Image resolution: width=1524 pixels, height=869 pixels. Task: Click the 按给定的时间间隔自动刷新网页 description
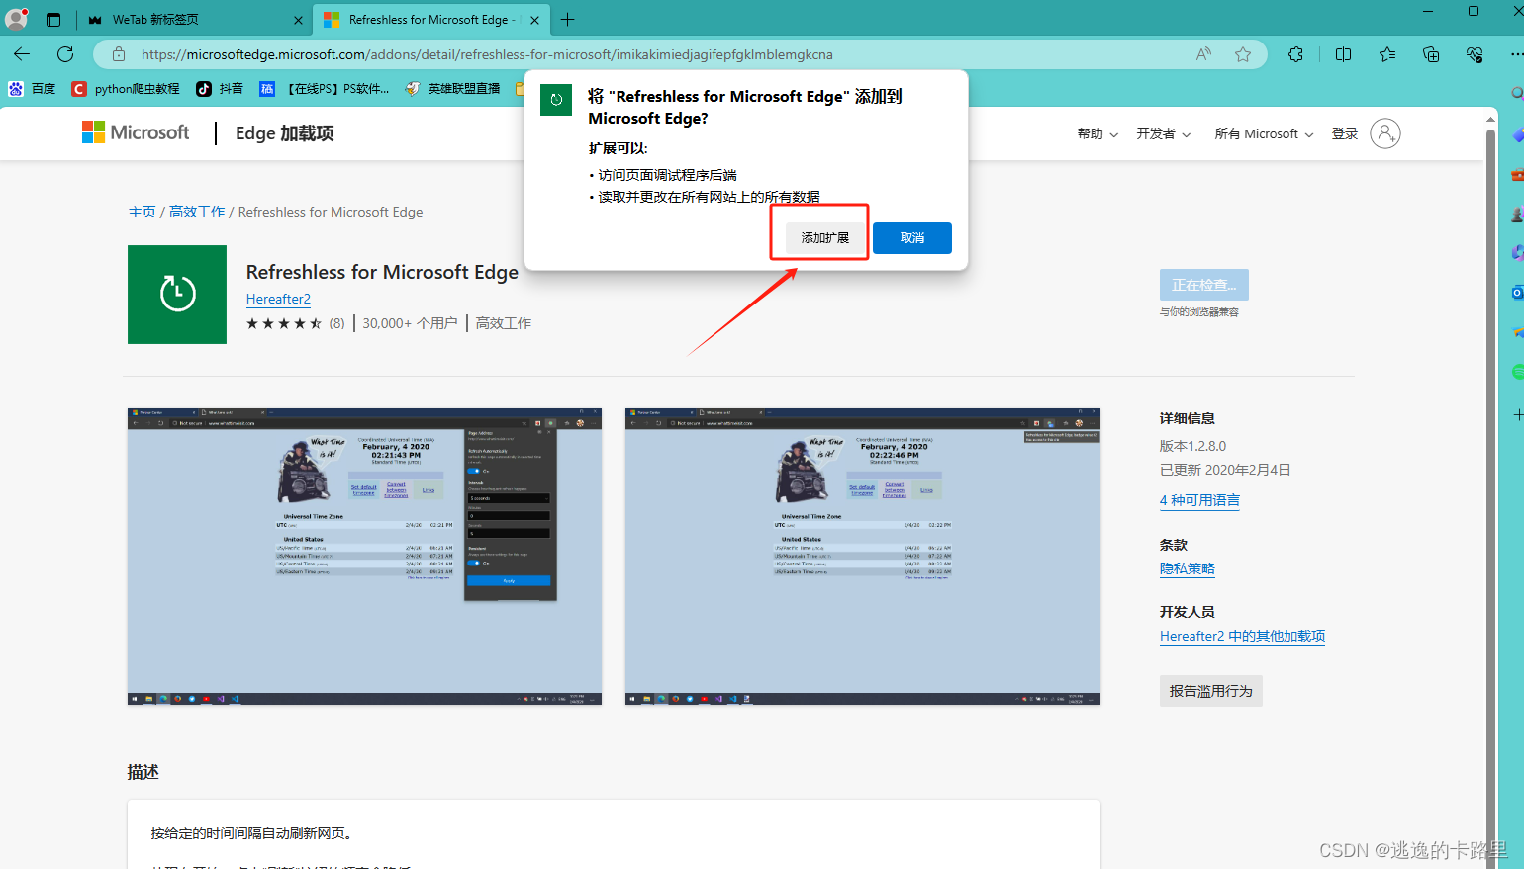click(251, 833)
